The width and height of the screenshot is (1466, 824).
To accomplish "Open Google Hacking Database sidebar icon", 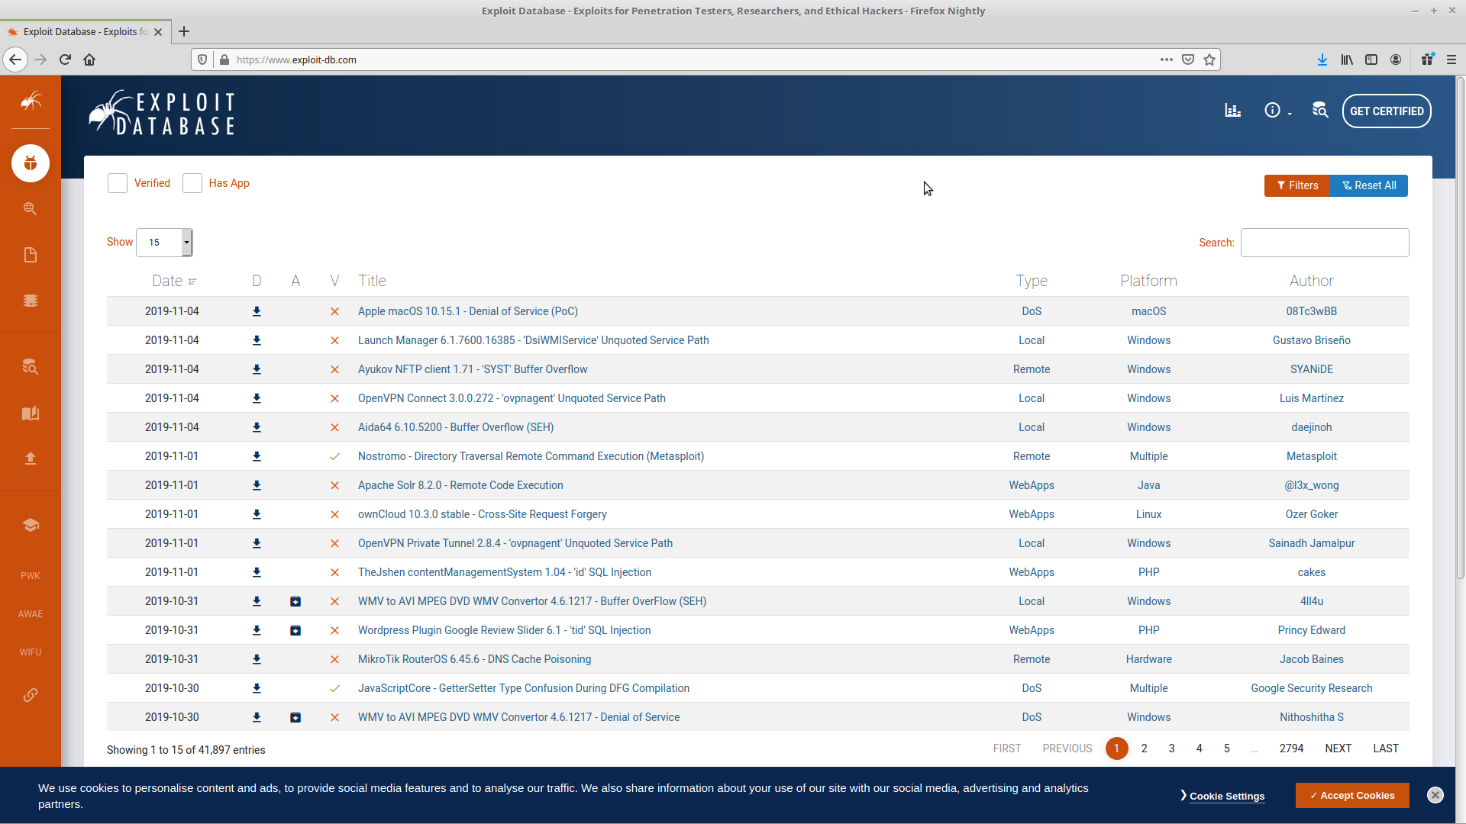I will click(x=31, y=209).
